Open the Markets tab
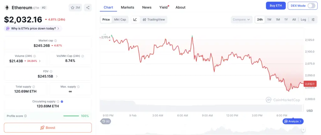The image size is (321, 135). pos(127,7)
